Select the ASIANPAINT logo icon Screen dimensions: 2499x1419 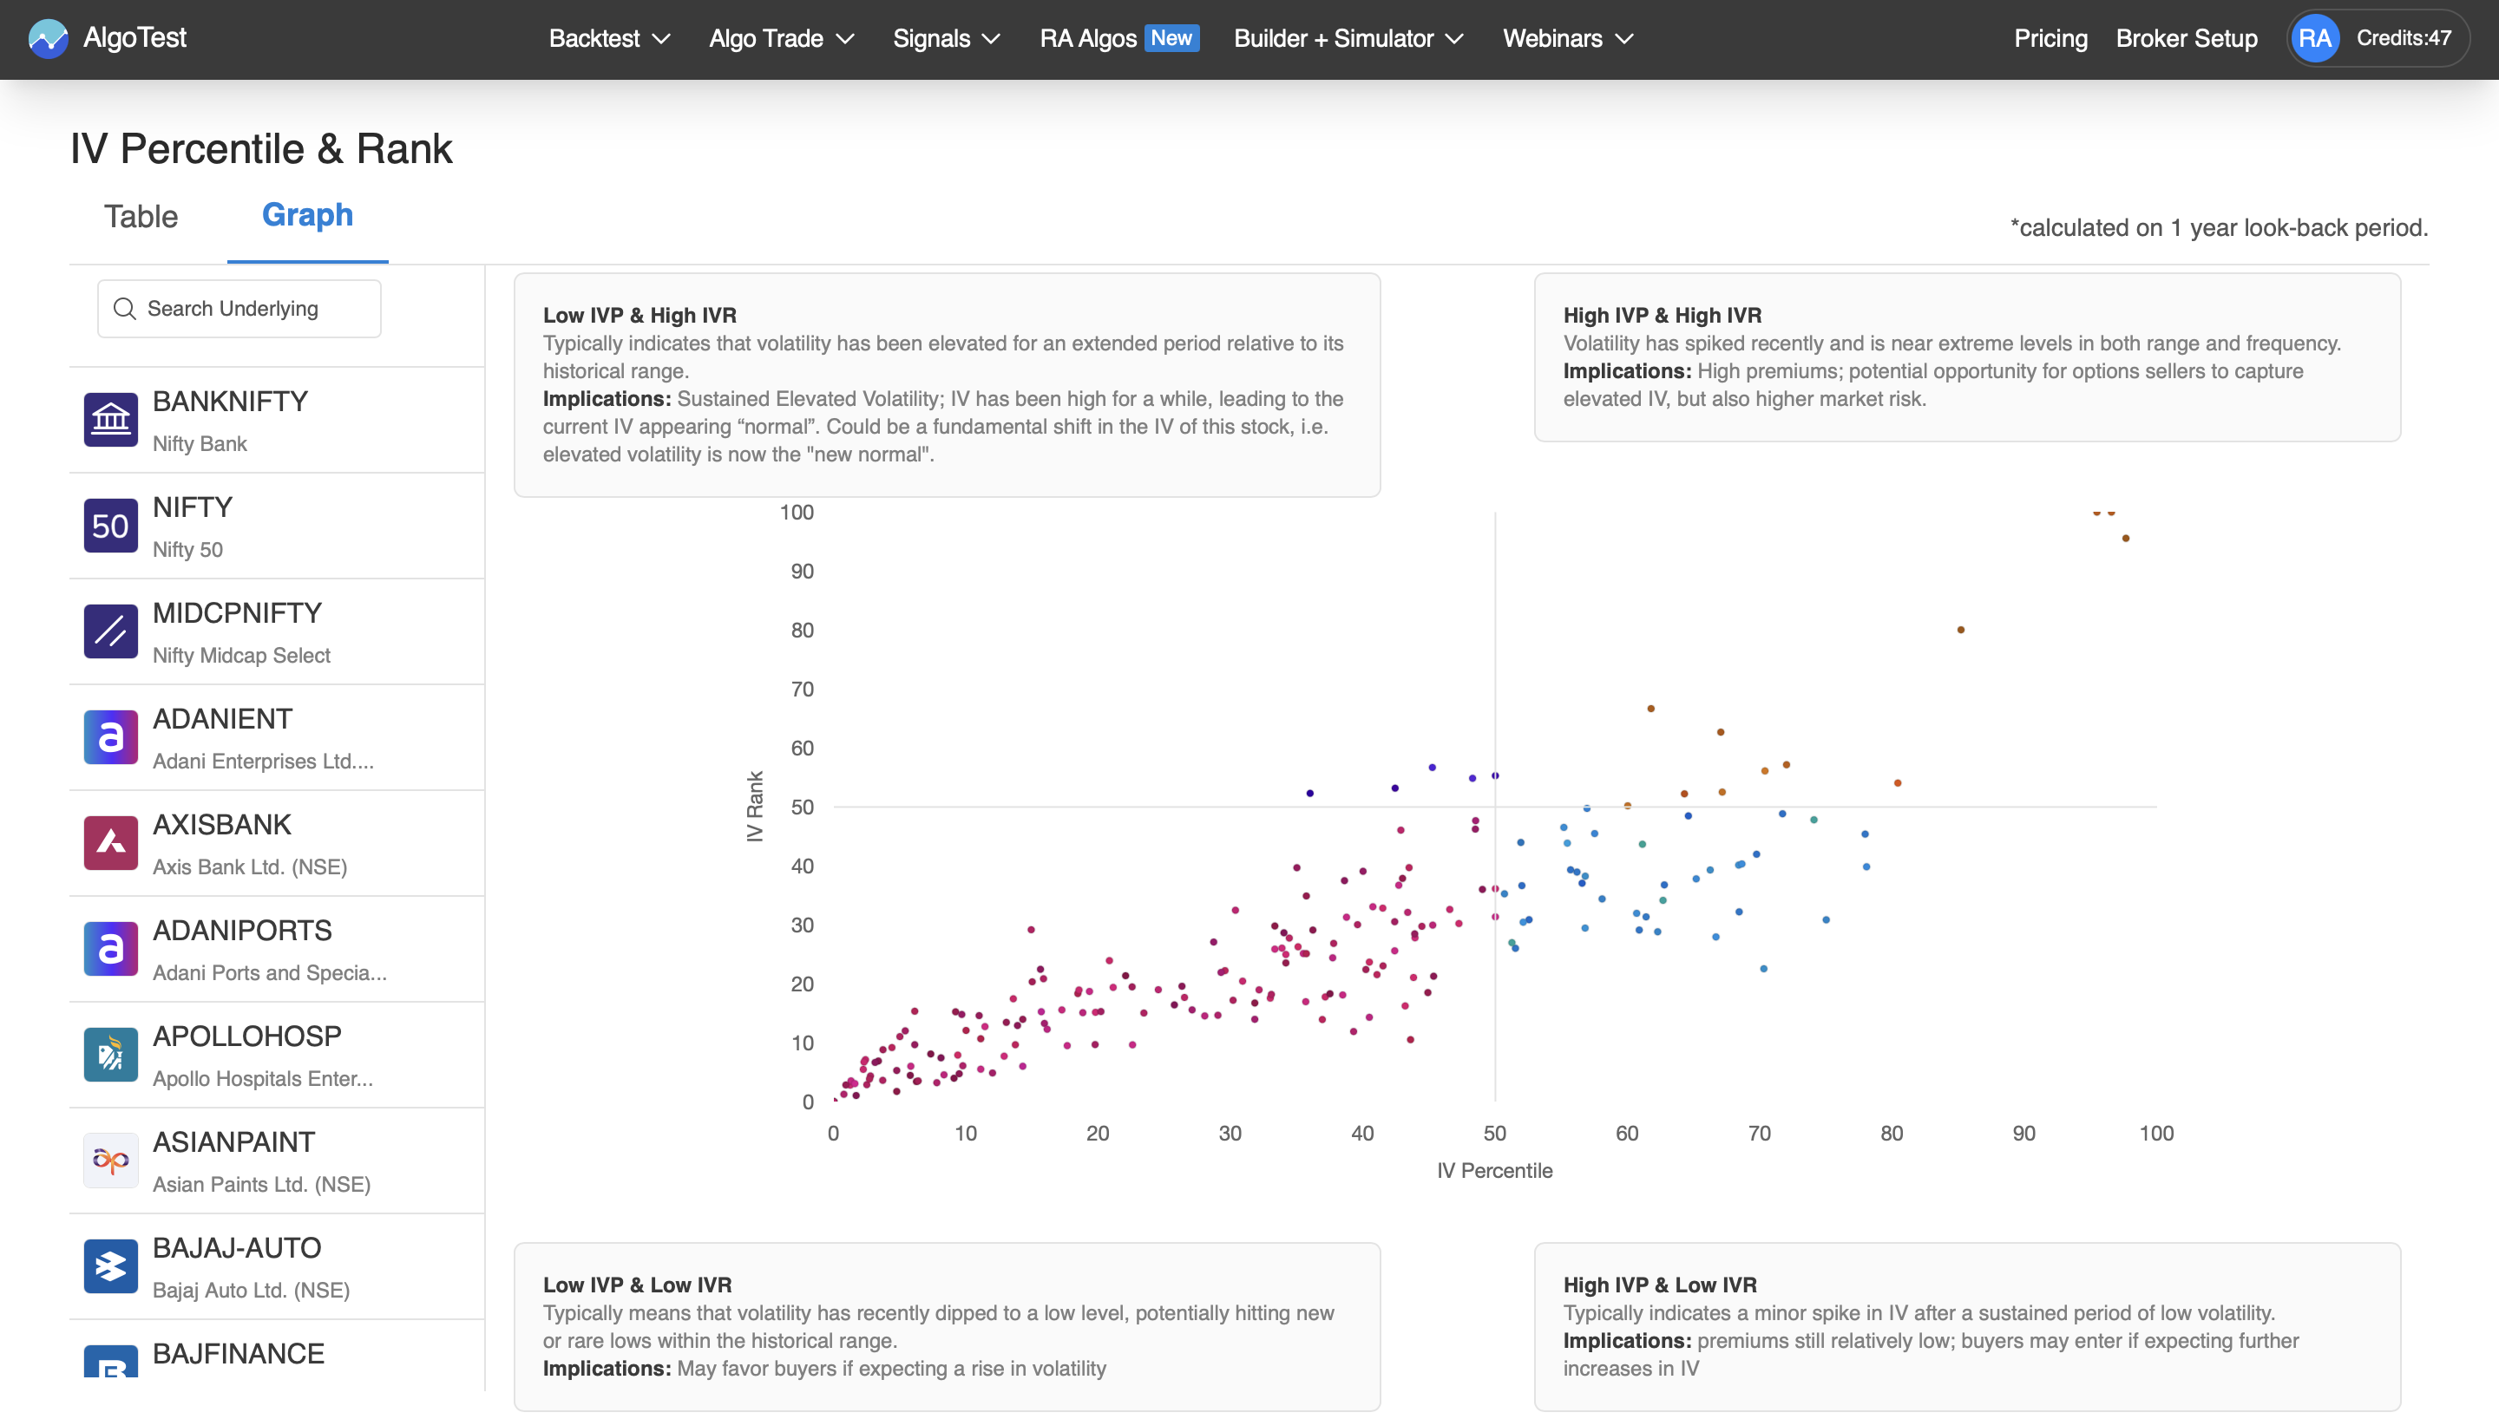tap(110, 1161)
